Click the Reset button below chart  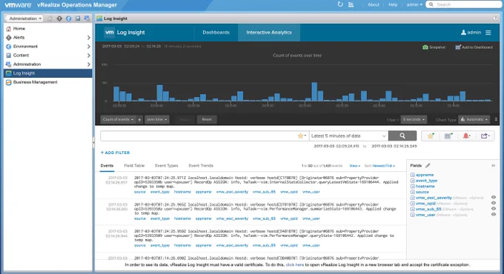(x=207, y=119)
